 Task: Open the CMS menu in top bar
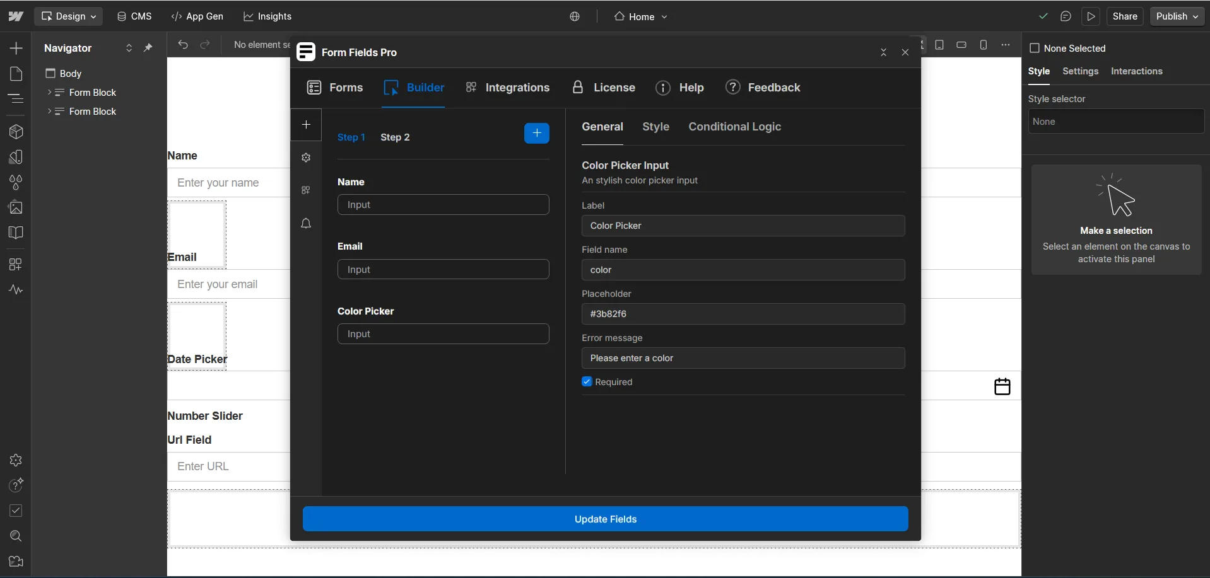[x=134, y=16]
